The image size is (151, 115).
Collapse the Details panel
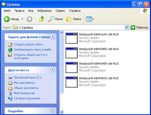point(53,111)
